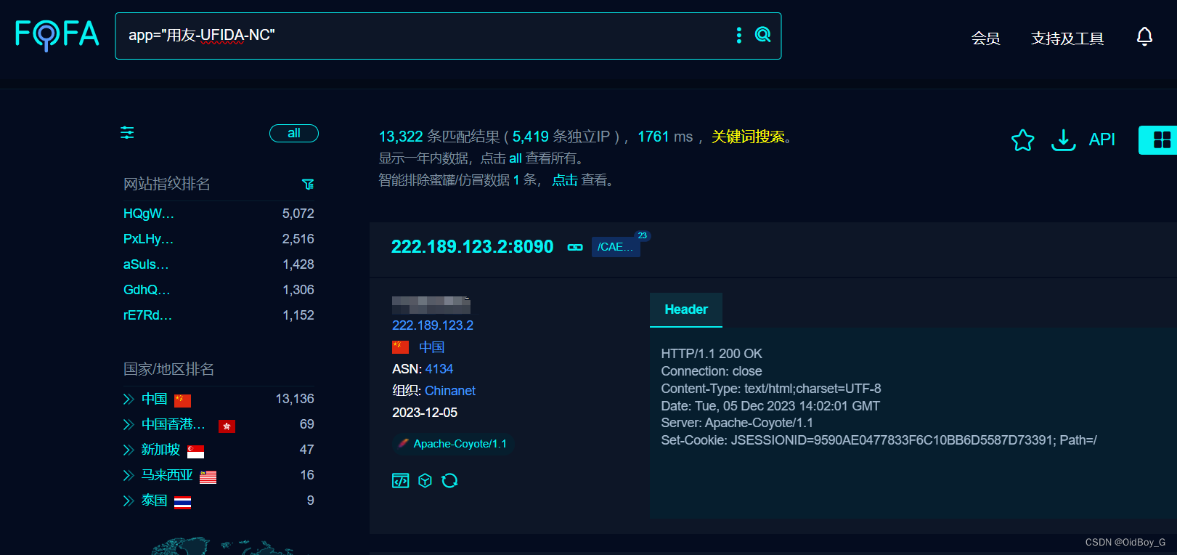Filter by fingerprint PxLHy...
Screen dimensions: 1177x555
(x=149, y=239)
